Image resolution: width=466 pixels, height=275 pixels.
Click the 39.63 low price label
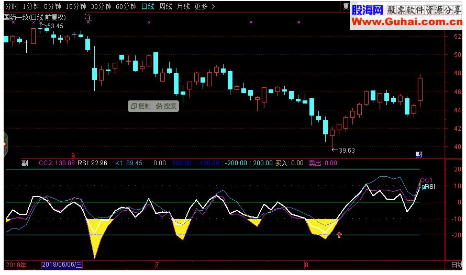[x=347, y=151]
